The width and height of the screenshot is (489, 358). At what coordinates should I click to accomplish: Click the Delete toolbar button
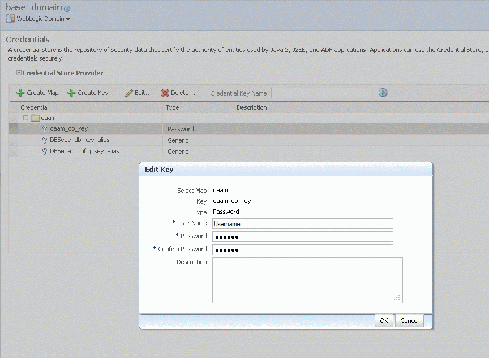(178, 93)
